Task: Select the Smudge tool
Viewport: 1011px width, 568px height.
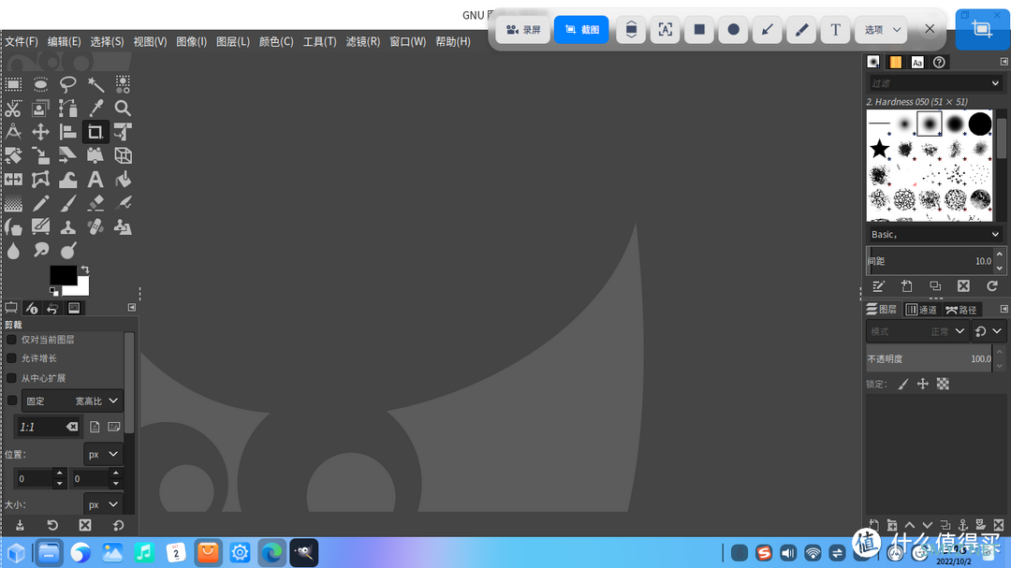Action: click(40, 250)
